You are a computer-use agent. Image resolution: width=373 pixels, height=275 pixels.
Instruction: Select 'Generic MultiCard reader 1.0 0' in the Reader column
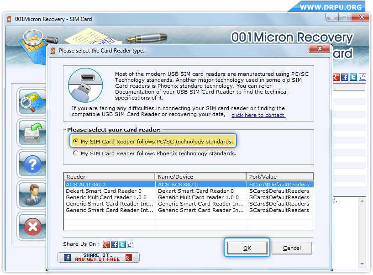coord(106,197)
